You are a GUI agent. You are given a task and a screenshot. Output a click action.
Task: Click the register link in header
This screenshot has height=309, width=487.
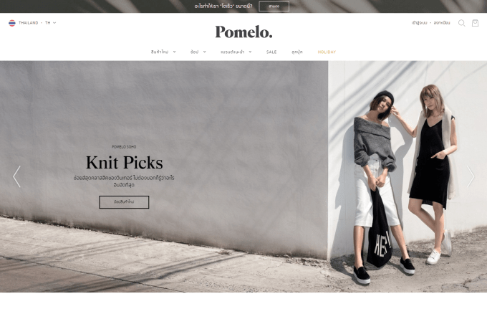coord(442,23)
